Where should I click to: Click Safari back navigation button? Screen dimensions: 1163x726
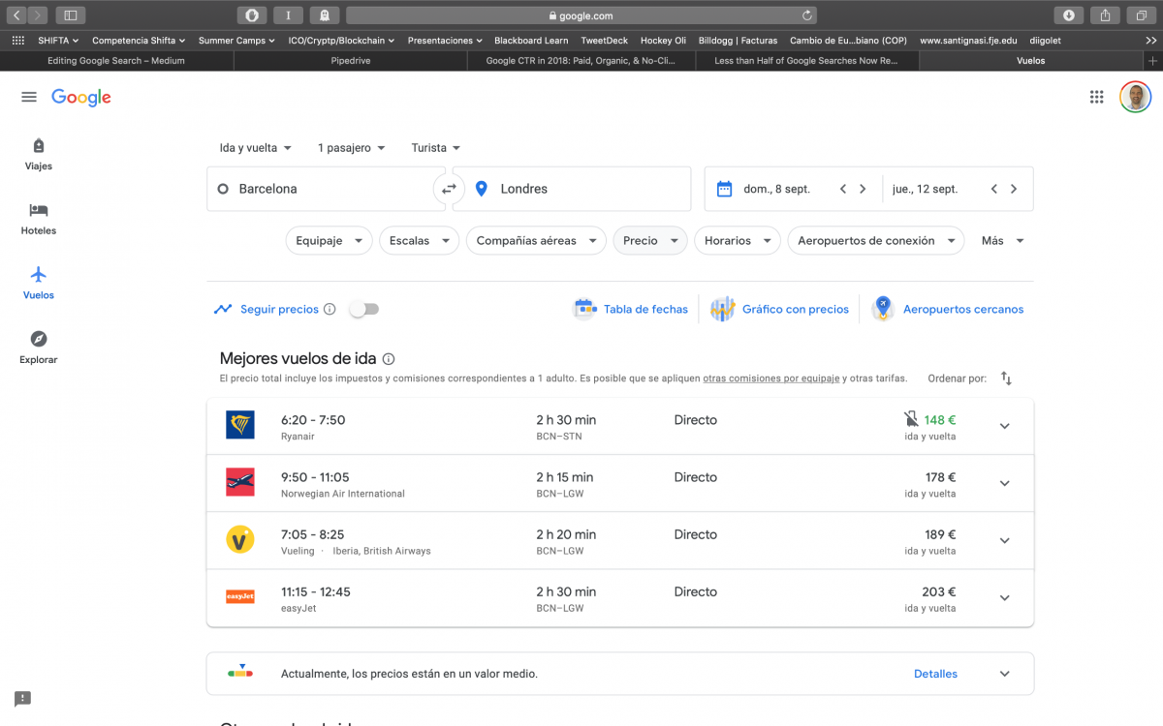tap(16, 15)
